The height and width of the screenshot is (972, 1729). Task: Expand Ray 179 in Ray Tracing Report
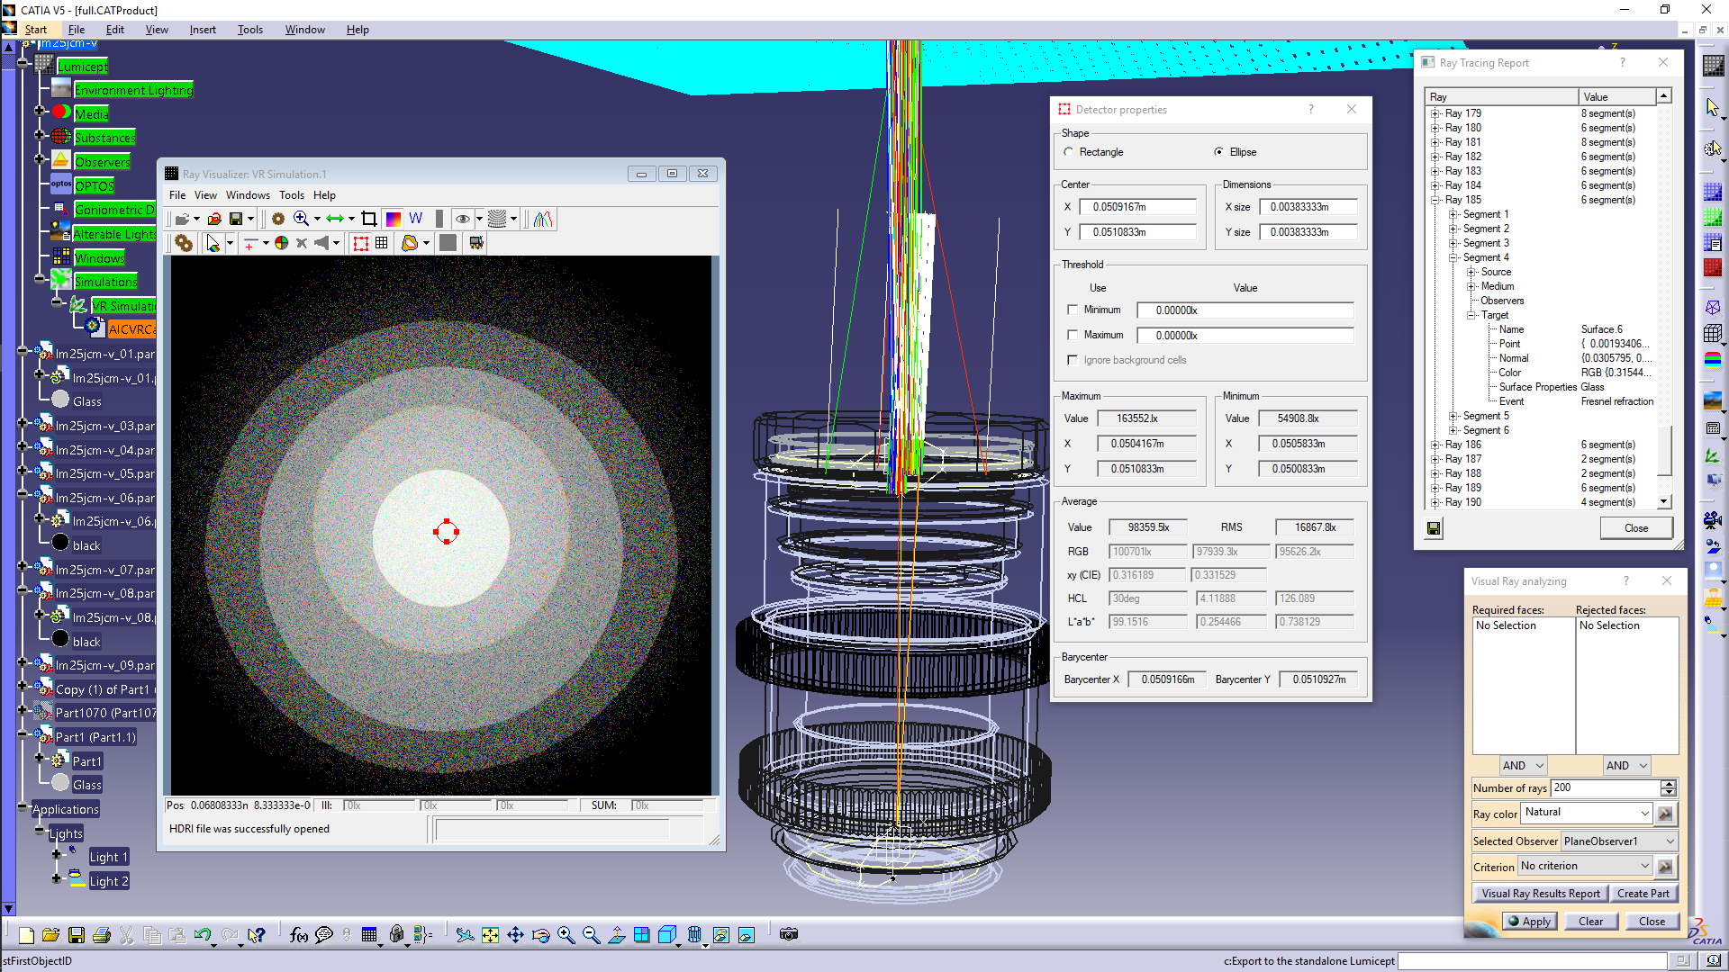(1435, 113)
